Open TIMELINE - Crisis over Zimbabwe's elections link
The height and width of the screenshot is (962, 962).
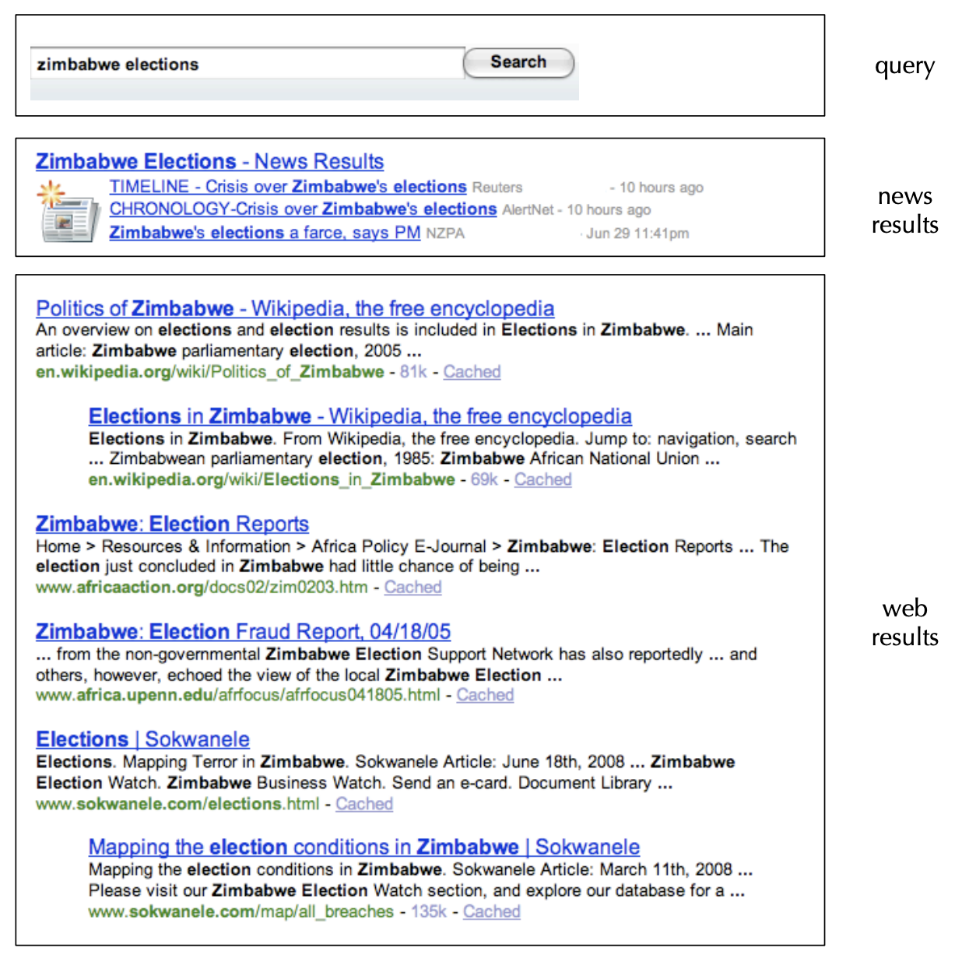coord(288,187)
